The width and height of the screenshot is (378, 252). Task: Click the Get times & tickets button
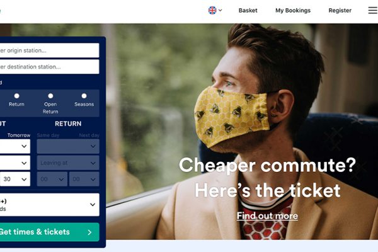[49, 232]
